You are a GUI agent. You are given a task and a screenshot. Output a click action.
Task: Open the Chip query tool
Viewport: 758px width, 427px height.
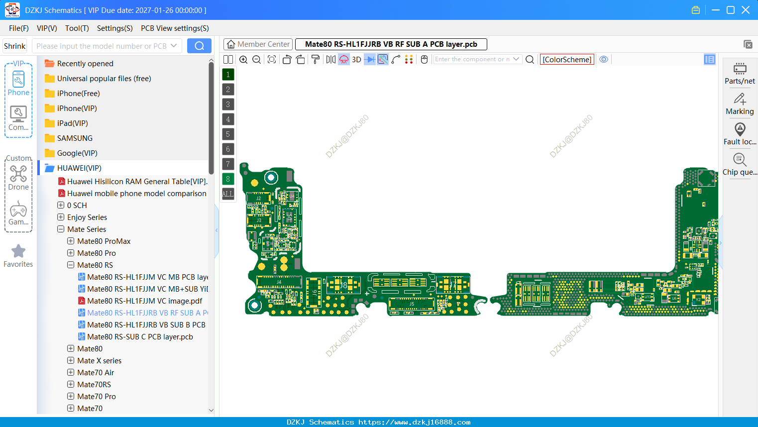coord(740,165)
